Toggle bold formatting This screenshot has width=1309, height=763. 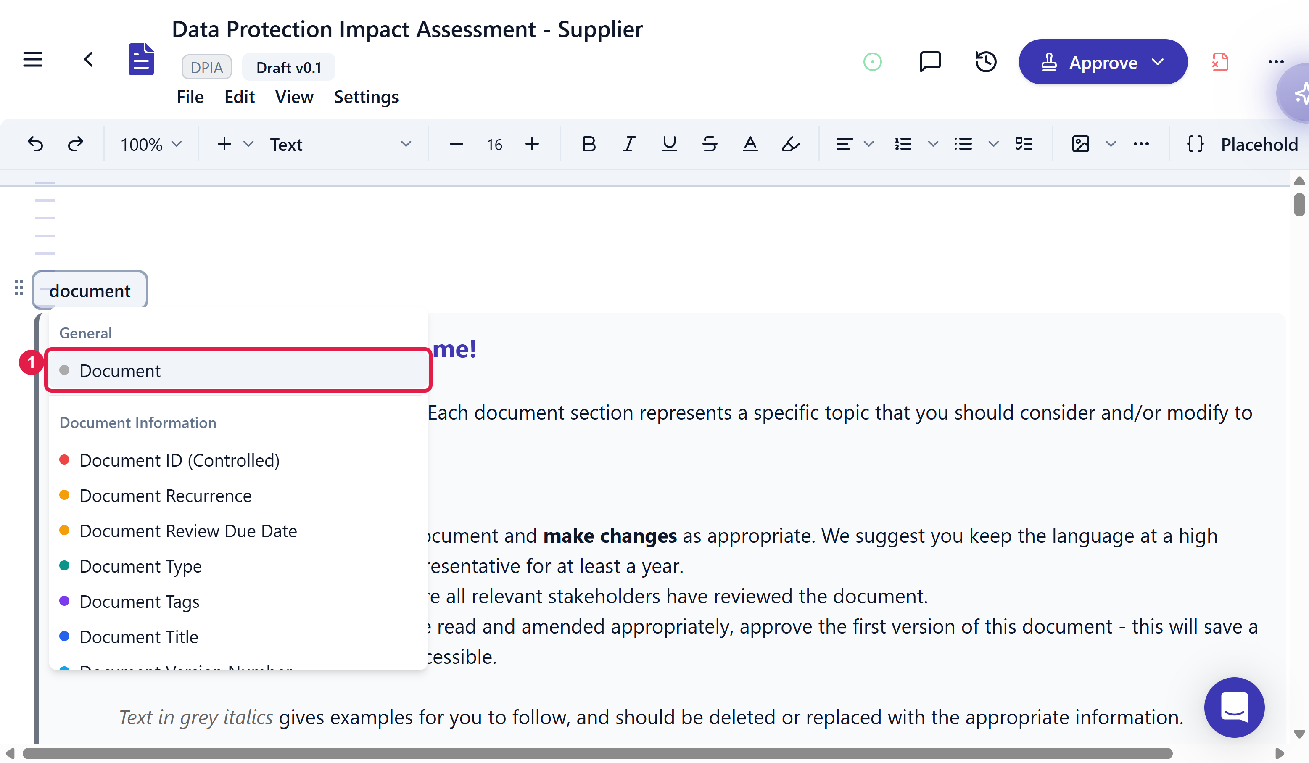pyautogui.click(x=589, y=144)
